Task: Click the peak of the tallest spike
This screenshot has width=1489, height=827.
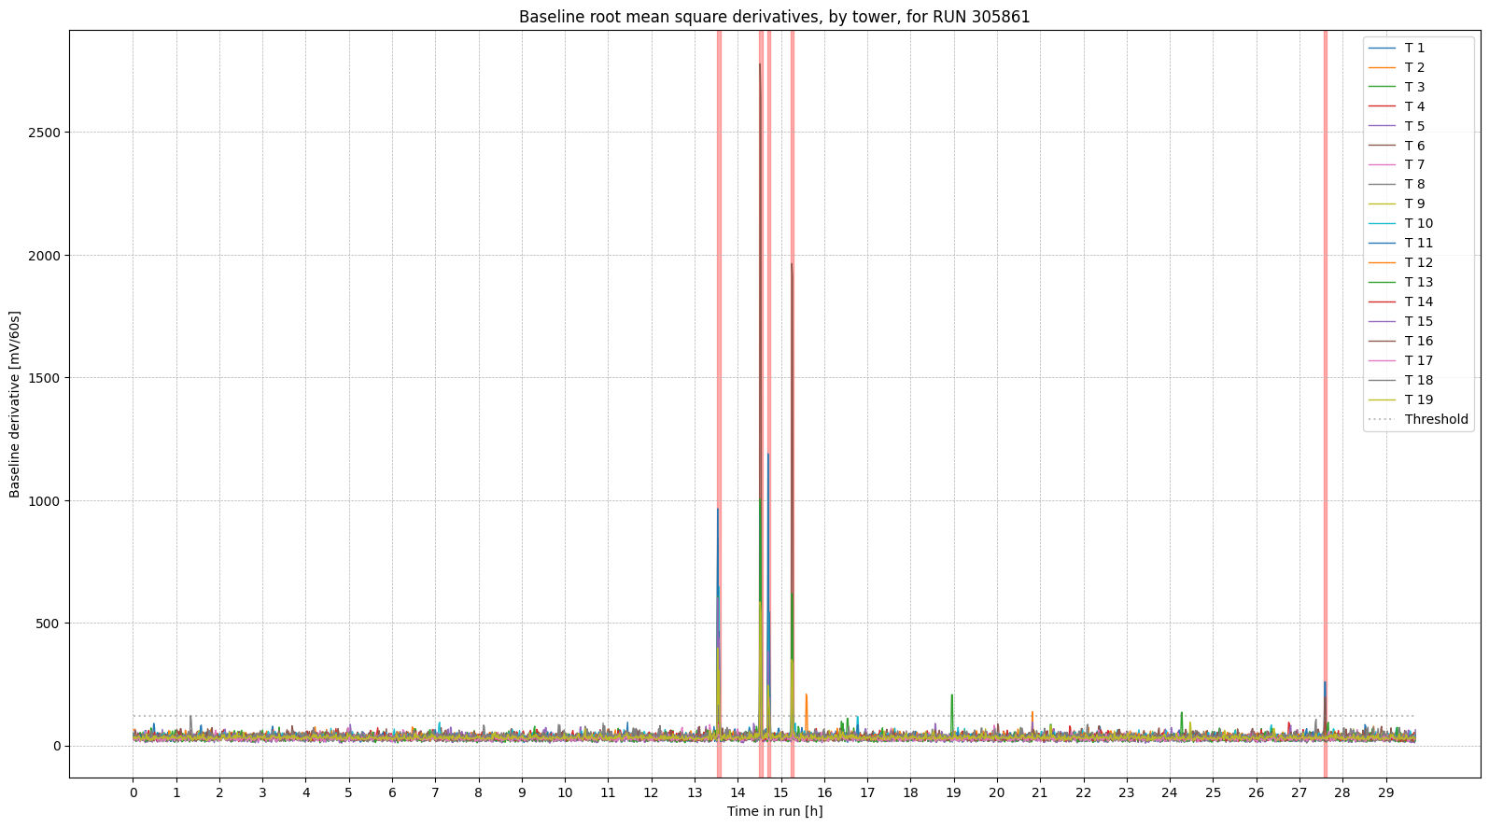Action: 760,64
